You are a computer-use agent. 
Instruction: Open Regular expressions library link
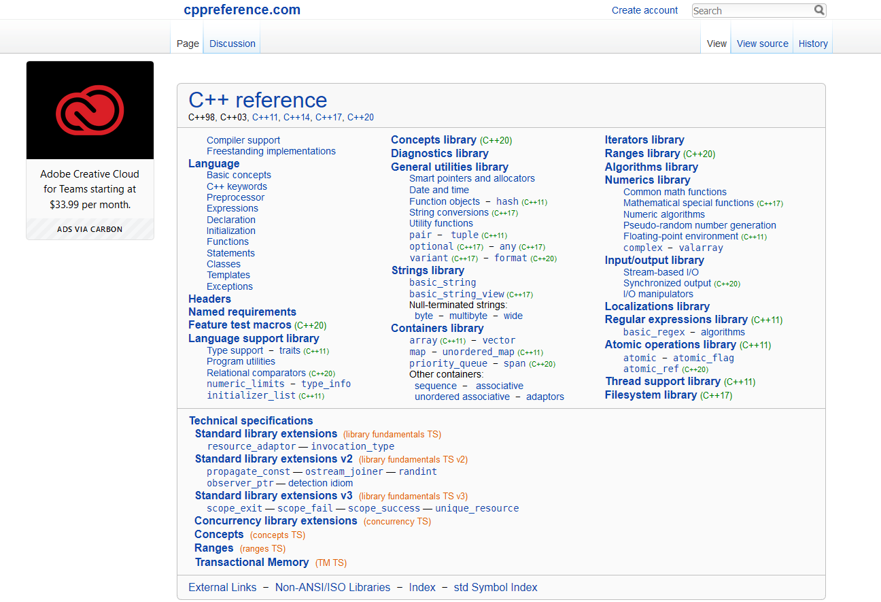pyautogui.click(x=676, y=319)
